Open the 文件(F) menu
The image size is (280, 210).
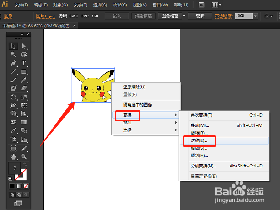[x=22, y=5]
